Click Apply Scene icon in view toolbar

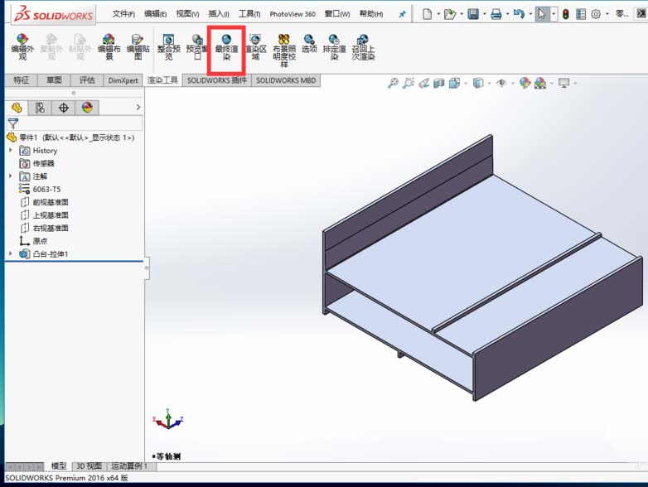pyautogui.click(x=540, y=84)
